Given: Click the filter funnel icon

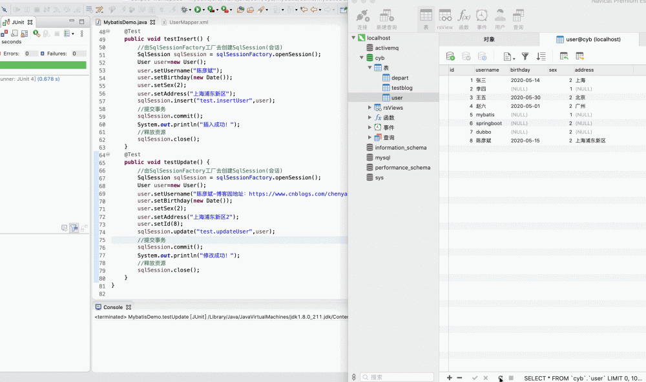Looking at the screenshot, I should 525,57.
